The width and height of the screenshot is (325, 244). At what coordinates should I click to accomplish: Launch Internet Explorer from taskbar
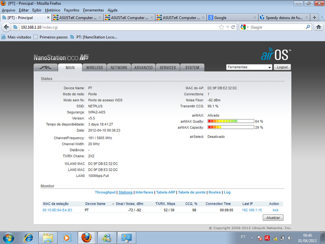tap(28, 237)
